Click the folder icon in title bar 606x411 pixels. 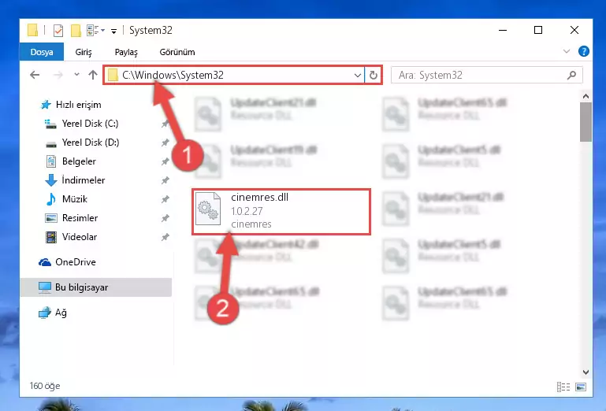coord(33,30)
